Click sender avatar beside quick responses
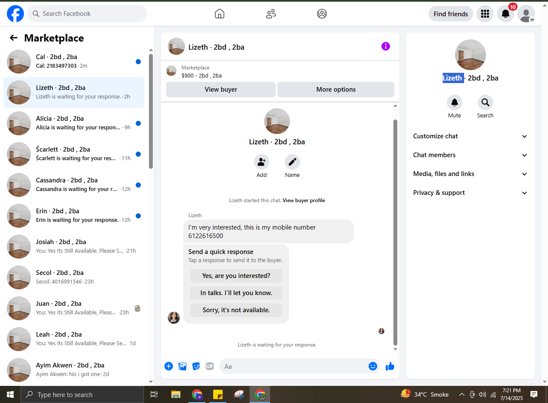The width and height of the screenshot is (548, 403). 174,318
